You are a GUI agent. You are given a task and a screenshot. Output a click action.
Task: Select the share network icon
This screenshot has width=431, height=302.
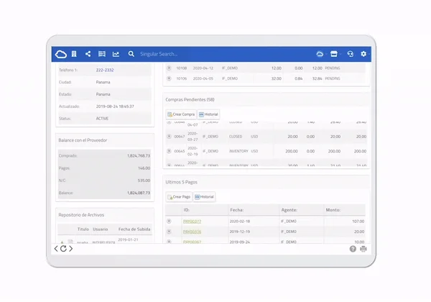click(88, 54)
